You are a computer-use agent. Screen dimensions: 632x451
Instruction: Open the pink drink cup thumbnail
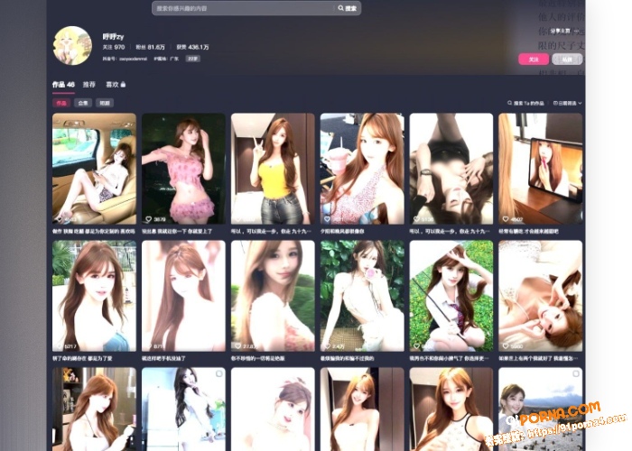pos(362,169)
